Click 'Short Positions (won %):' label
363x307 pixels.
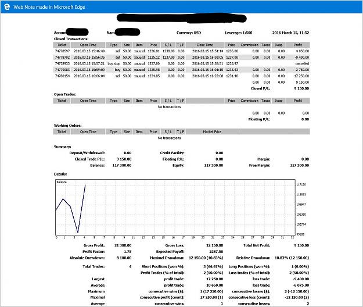pos(163,267)
